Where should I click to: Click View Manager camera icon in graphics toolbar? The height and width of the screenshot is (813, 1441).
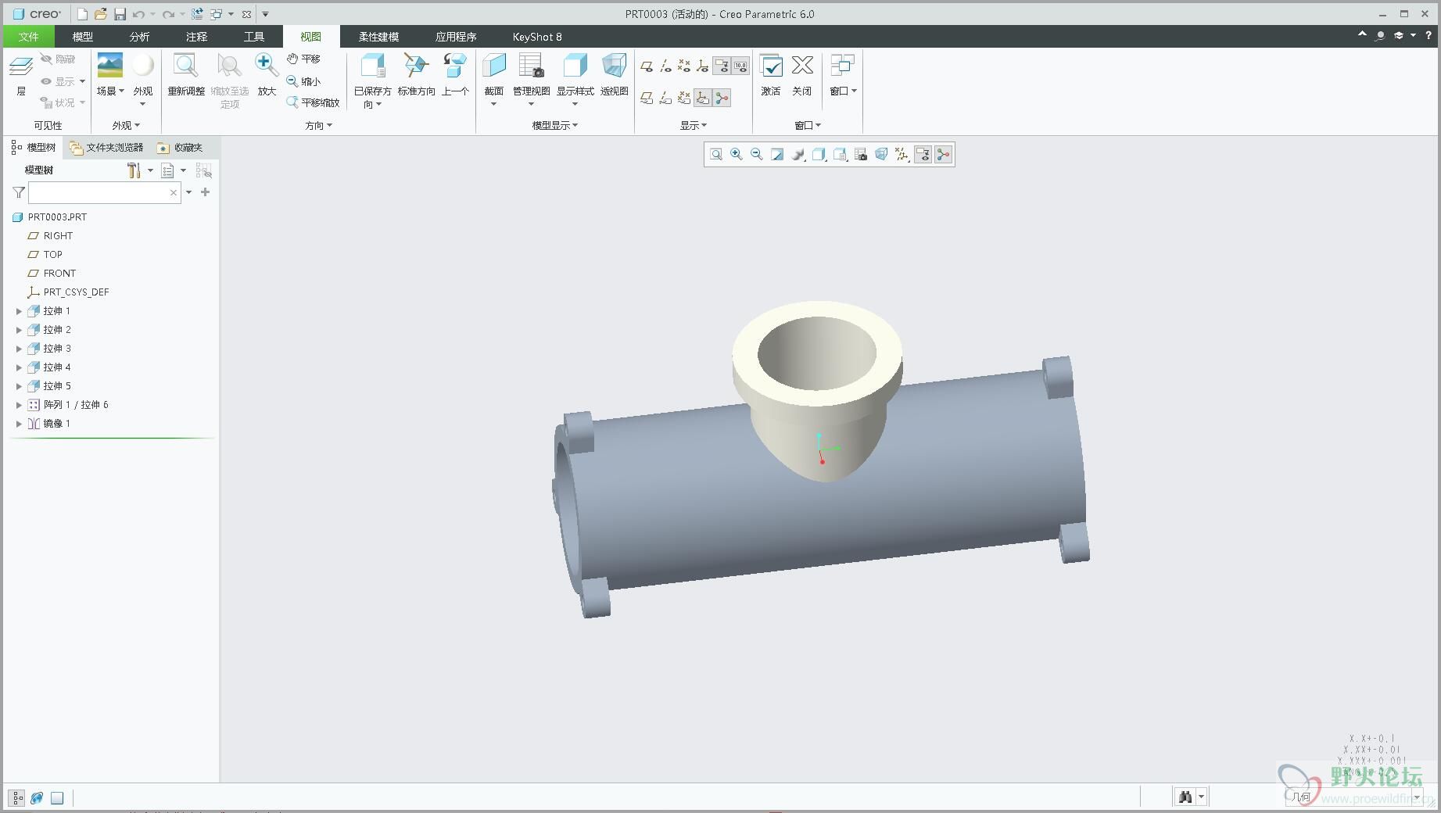tap(861, 155)
